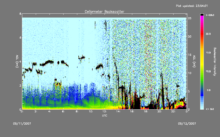
Task: Click the x-axis tick label '18:'
Action: coord(146,112)
